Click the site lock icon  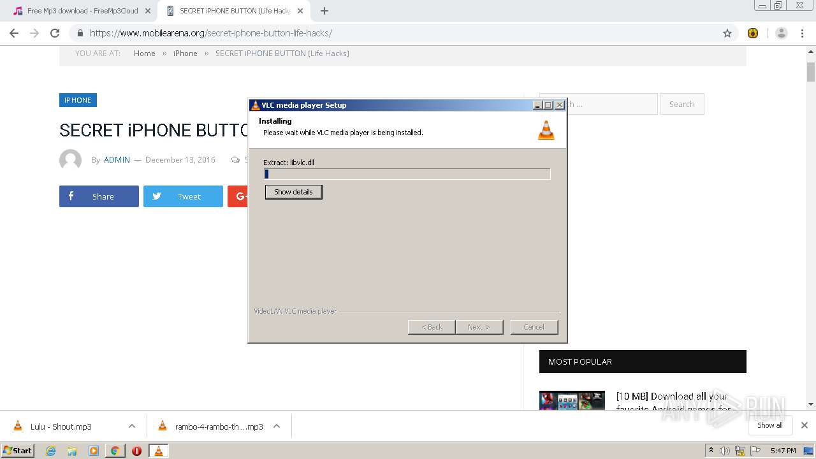80,33
